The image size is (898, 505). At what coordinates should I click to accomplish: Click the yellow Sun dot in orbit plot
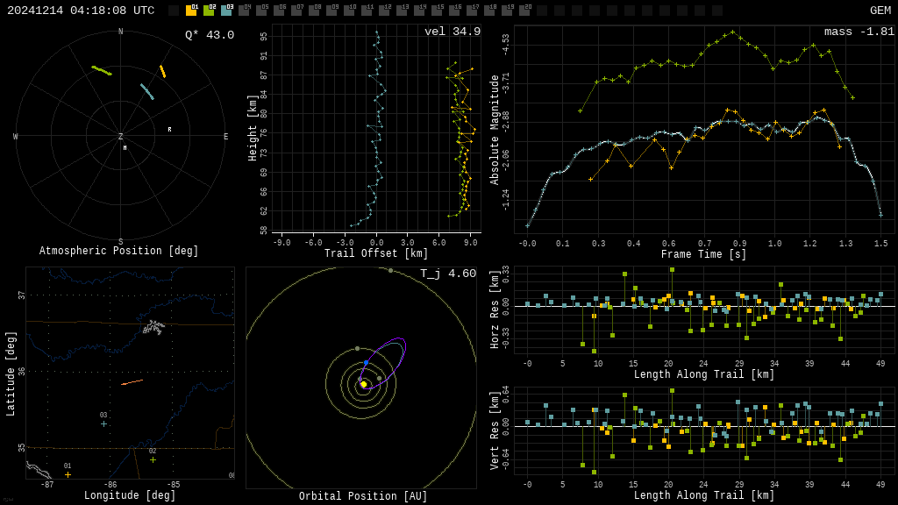[363, 384]
